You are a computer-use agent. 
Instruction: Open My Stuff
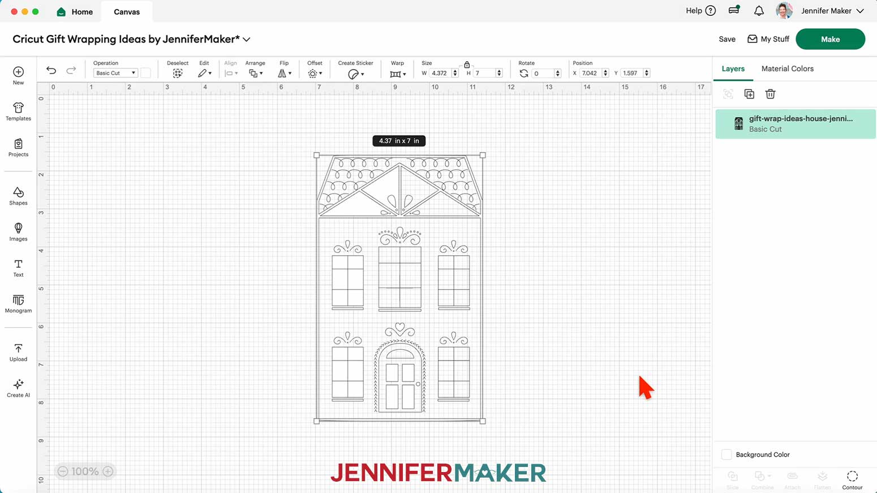(768, 39)
